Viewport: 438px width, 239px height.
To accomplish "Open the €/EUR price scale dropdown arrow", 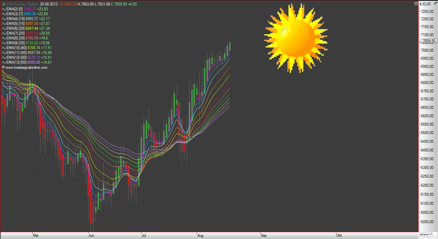I will pos(435,4).
